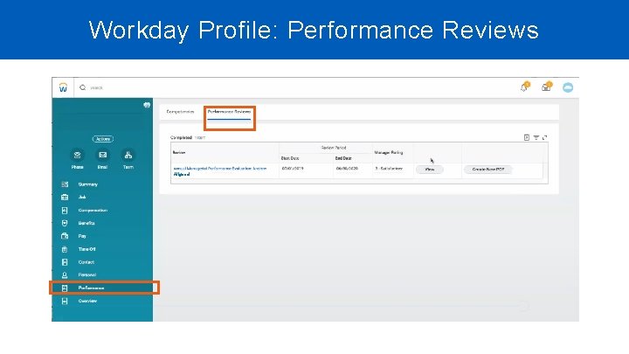The image size is (629, 354).
Task: Open the Actions button on profile
Action: click(103, 139)
